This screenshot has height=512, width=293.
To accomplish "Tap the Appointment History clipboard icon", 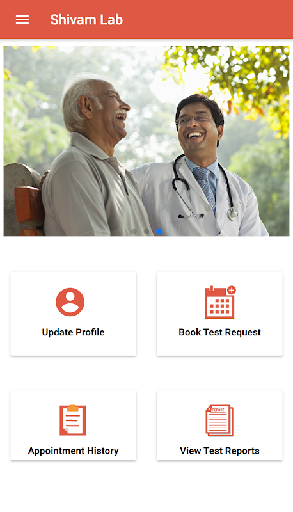I will [x=73, y=420].
